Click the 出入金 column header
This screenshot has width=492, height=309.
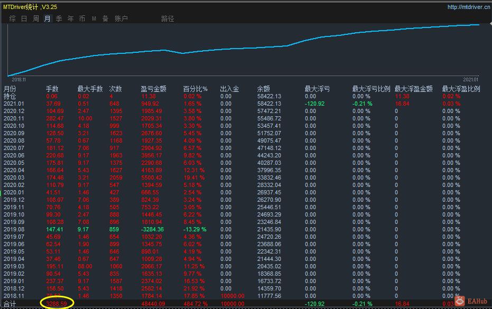tap(230, 89)
